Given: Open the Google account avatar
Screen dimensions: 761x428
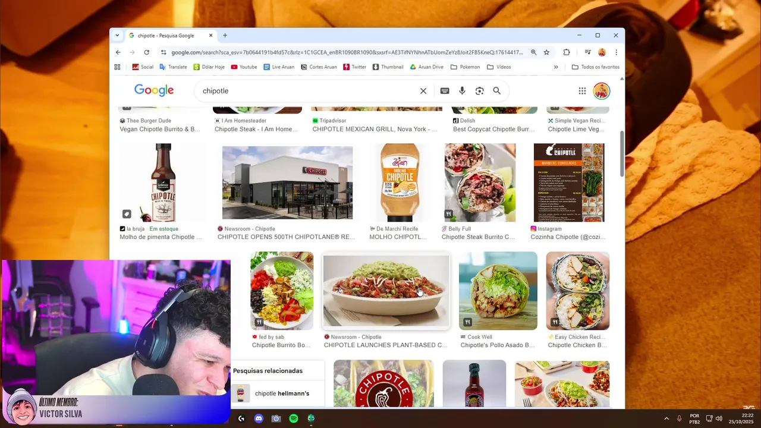Looking at the screenshot, I should [x=602, y=91].
